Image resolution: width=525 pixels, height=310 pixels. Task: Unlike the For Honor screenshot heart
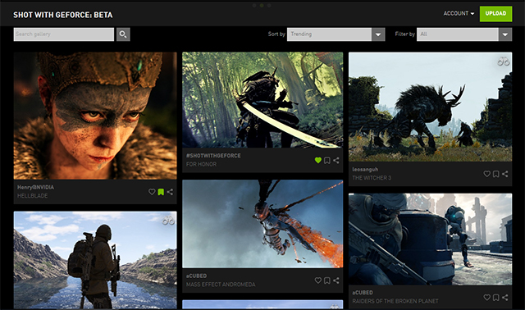[318, 161]
